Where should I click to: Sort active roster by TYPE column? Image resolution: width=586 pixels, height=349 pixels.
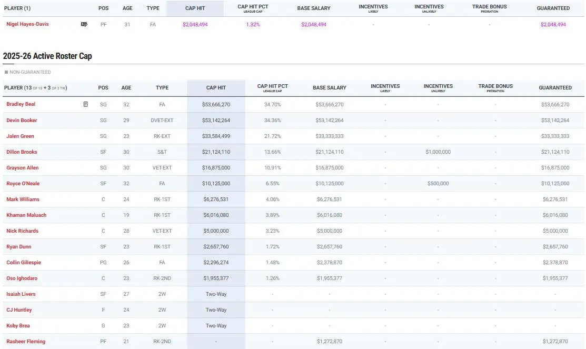click(x=162, y=88)
